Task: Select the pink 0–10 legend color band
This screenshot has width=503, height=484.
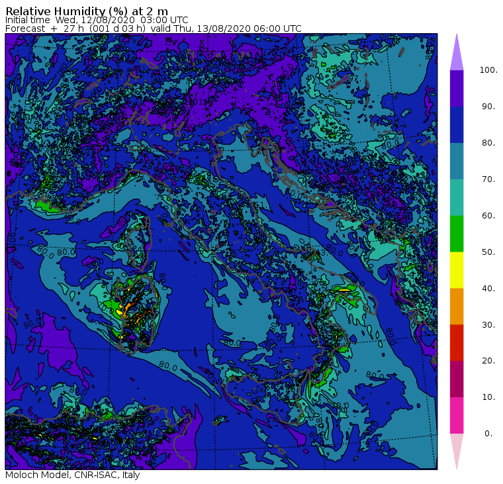Action: [457, 416]
